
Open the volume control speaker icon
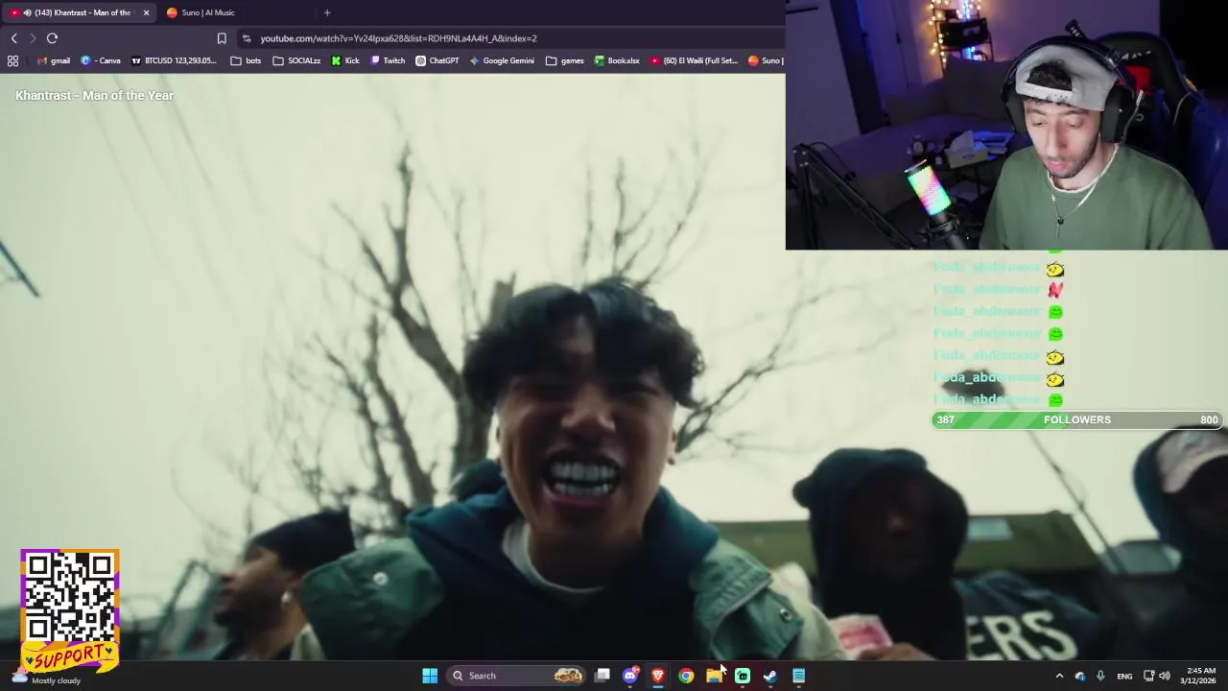click(x=1165, y=676)
